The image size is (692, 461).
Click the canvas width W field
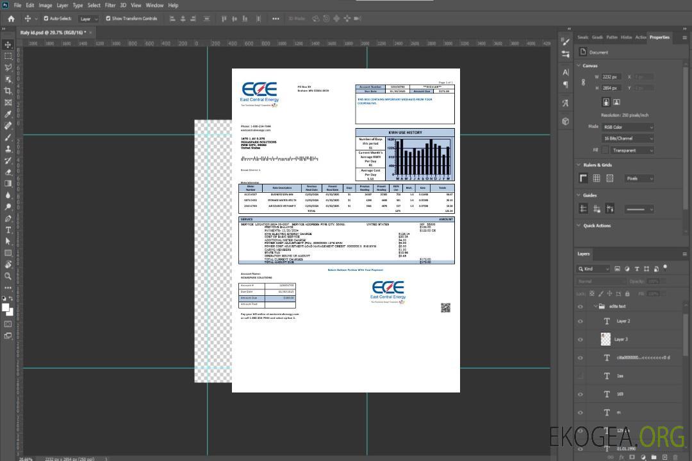(611, 77)
